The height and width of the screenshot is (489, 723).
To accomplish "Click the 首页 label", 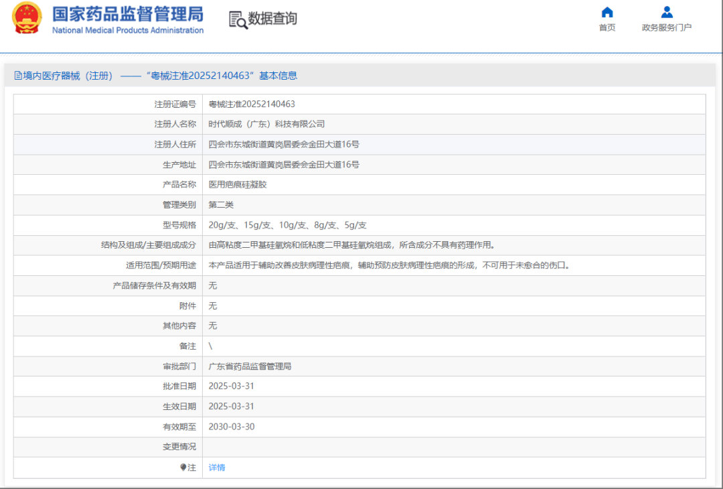I will click(x=607, y=27).
